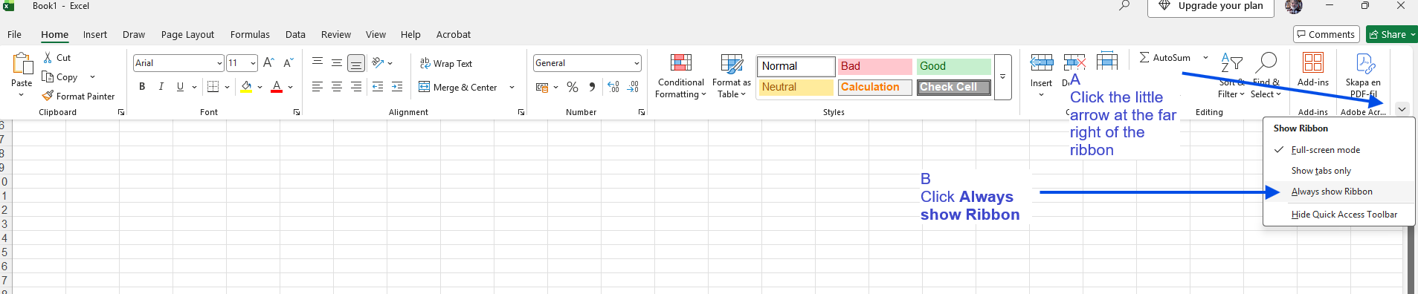
Task: Click the Insert cells icon
Action: [1041, 62]
